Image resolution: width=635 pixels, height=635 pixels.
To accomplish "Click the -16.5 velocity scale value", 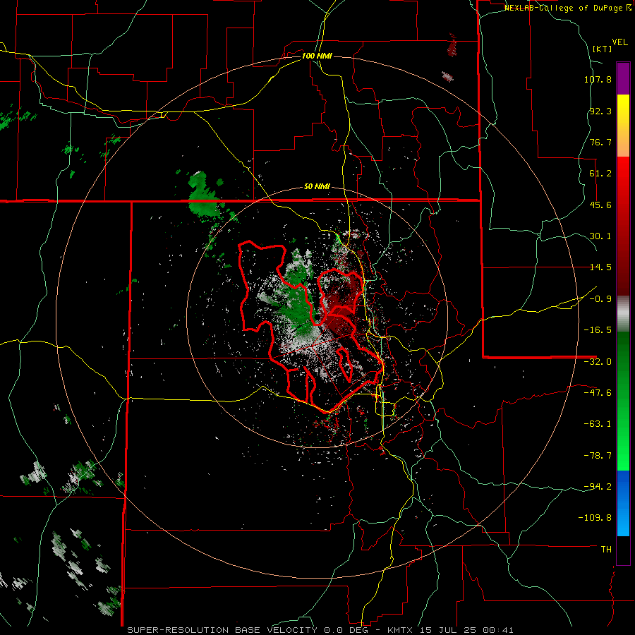I will tap(598, 330).
